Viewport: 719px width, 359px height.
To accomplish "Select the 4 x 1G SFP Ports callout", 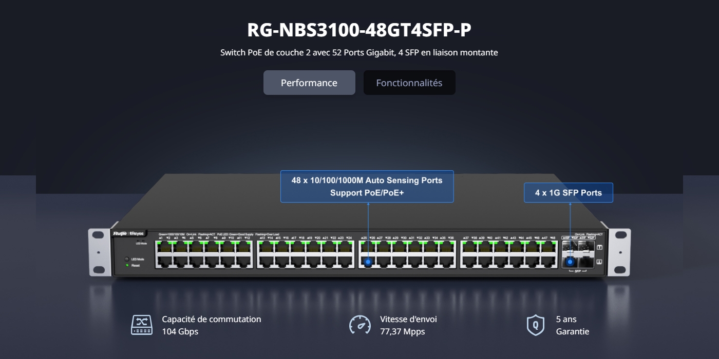I will coord(568,193).
